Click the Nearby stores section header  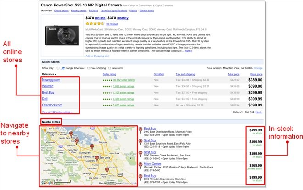coord(51,122)
